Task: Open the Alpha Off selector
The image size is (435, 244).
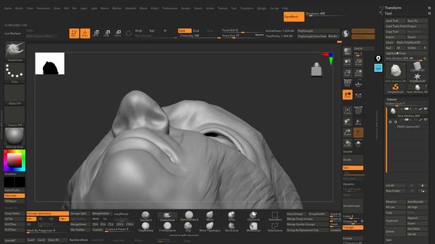Action: [x=15, y=95]
